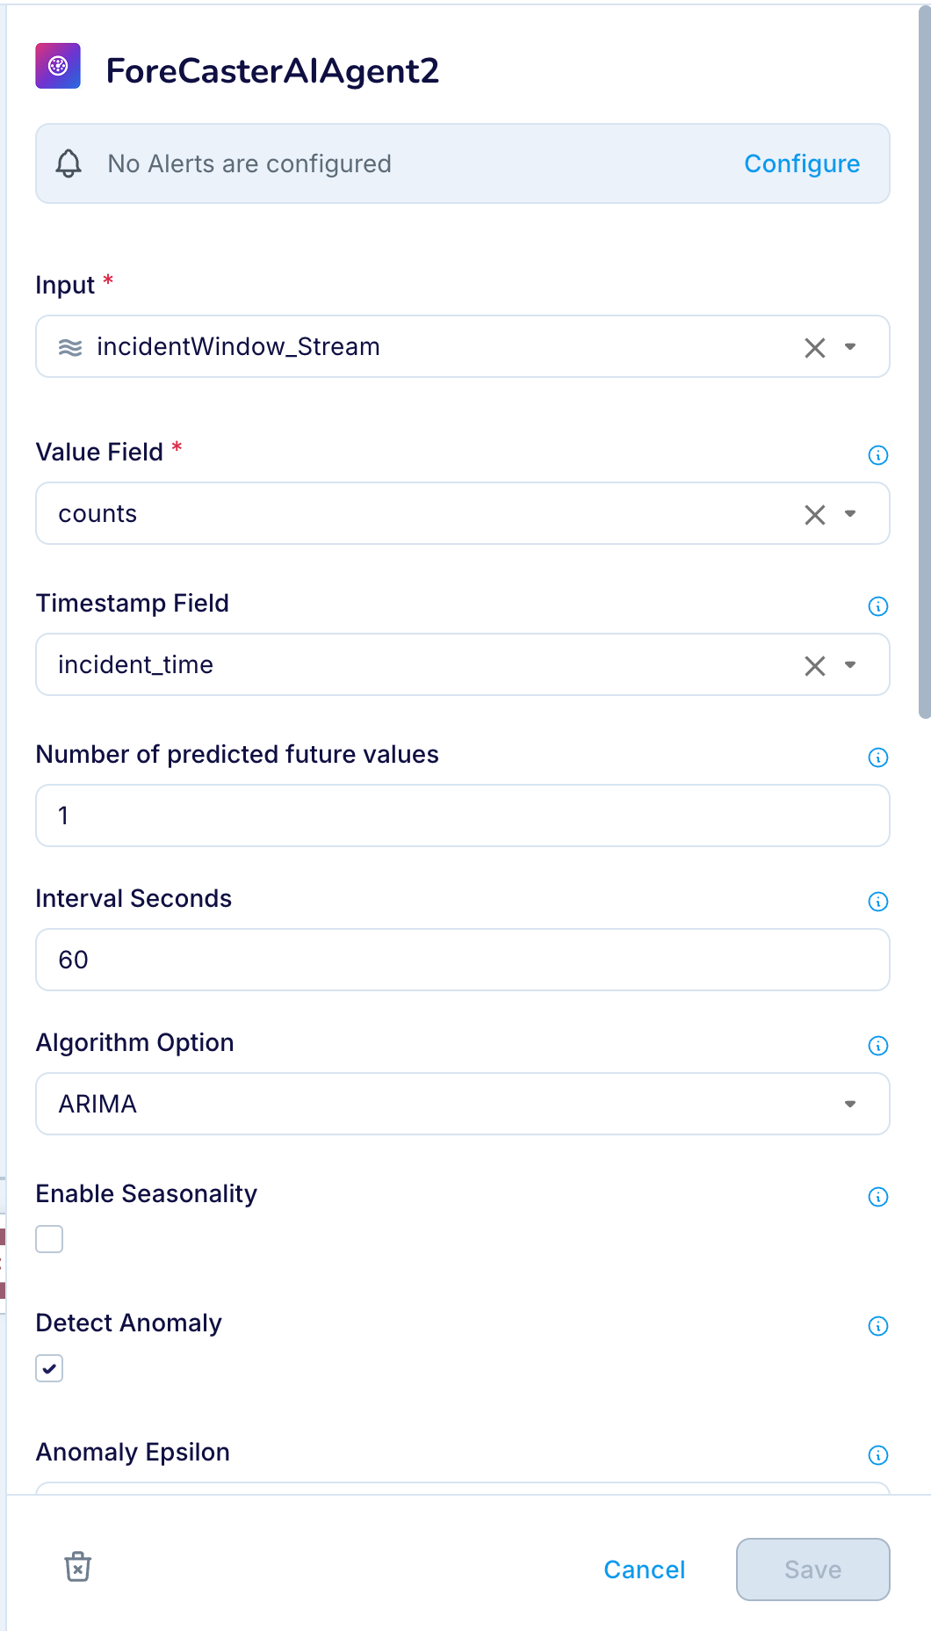This screenshot has width=931, height=1631.
Task: Open Algorithm Option info icon
Action: click(878, 1046)
